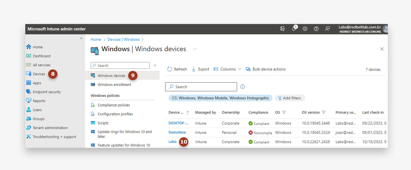
Task: Go to Devices | Windows breadcrumb
Action: click(123, 39)
